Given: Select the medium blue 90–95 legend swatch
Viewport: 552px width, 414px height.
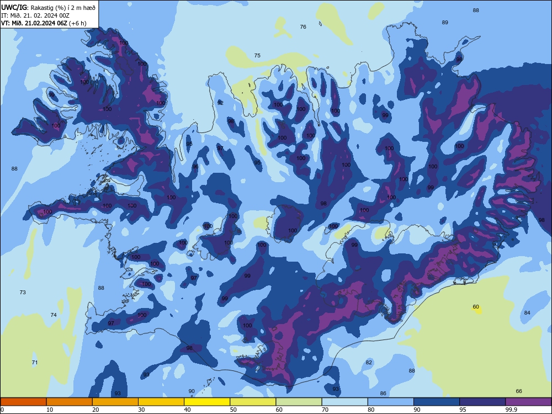Looking at the screenshot, I should click(x=437, y=402).
